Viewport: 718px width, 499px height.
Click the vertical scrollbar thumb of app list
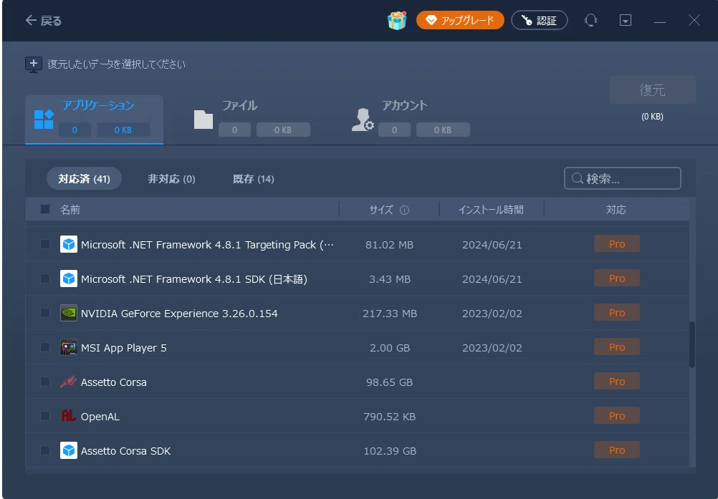(692, 344)
